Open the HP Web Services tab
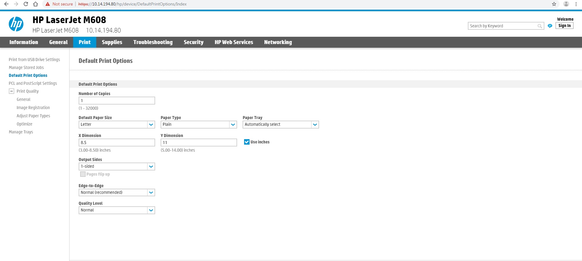Image resolution: width=582 pixels, height=261 pixels. pyautogui.click(x=234, y=42)
